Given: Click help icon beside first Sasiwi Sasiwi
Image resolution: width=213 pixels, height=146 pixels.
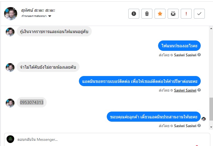Looking at the screenshot, I should point(199,55).
